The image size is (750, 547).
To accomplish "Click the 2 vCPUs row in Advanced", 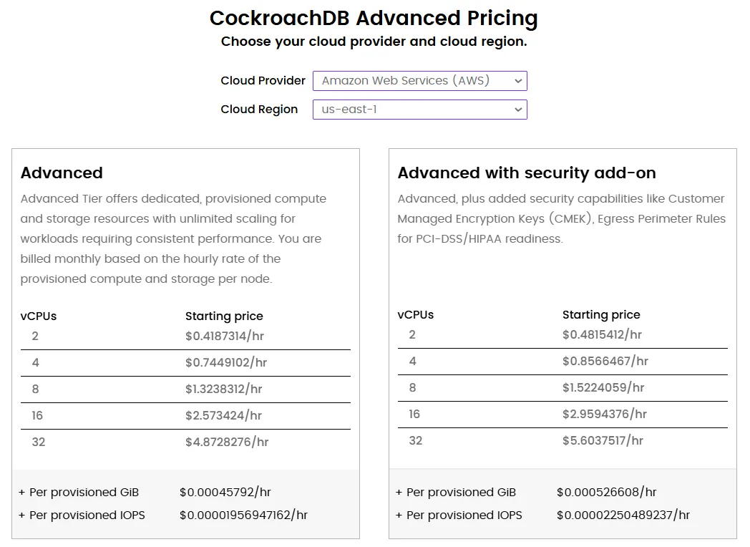I will pos(185,337).
